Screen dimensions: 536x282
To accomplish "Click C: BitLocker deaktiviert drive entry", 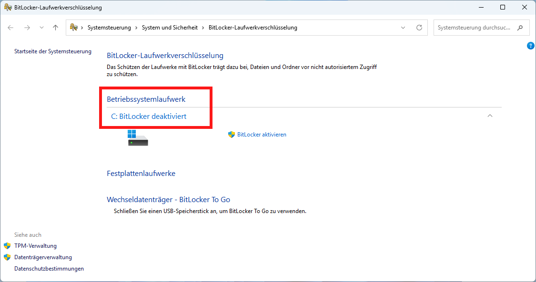I will click(x=149, y=117).
